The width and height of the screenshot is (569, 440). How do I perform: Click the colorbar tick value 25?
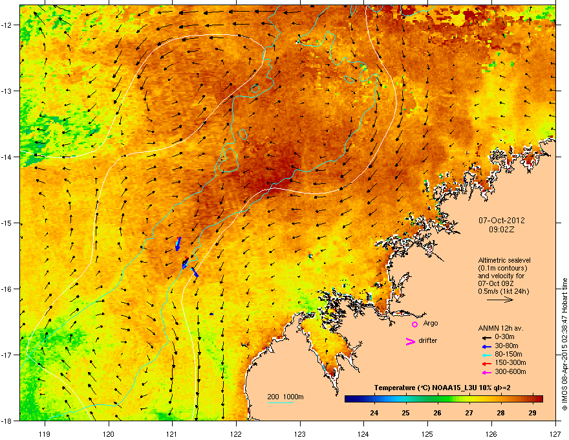(x=405, y=413)
